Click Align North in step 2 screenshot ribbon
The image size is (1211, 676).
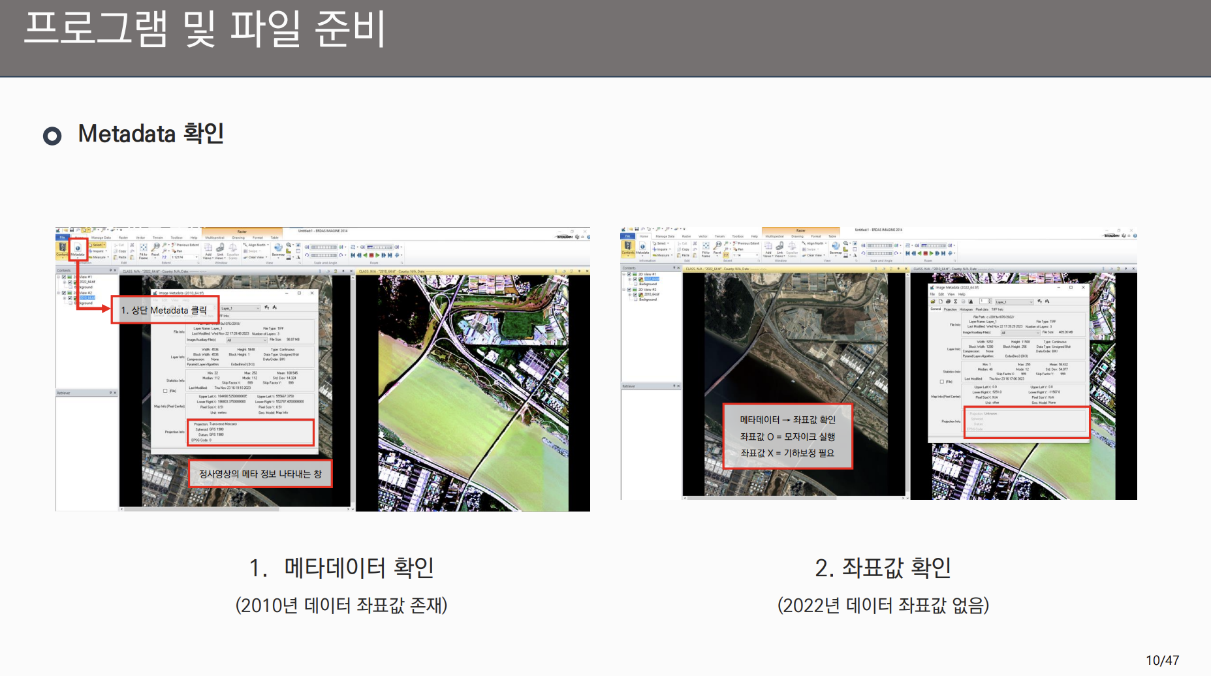point(815,243)
